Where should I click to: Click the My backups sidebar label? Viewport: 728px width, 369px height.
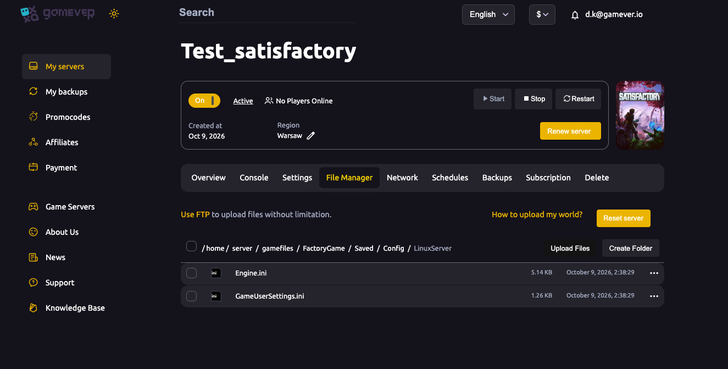click(66, 92)
